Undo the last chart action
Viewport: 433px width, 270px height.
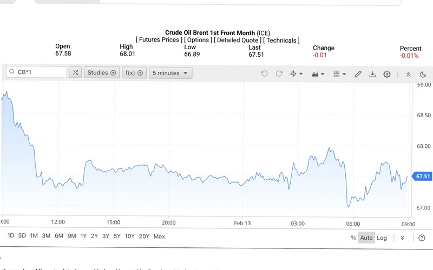[264, 73]
